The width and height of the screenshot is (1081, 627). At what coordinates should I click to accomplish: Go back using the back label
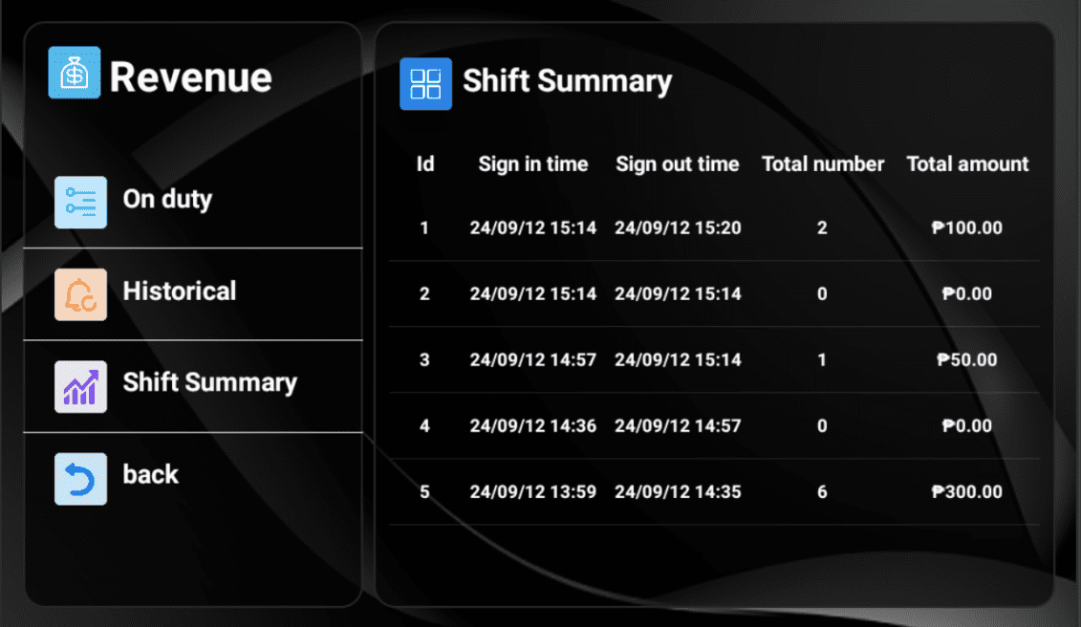pyautogui.click(x=150, y=475)
